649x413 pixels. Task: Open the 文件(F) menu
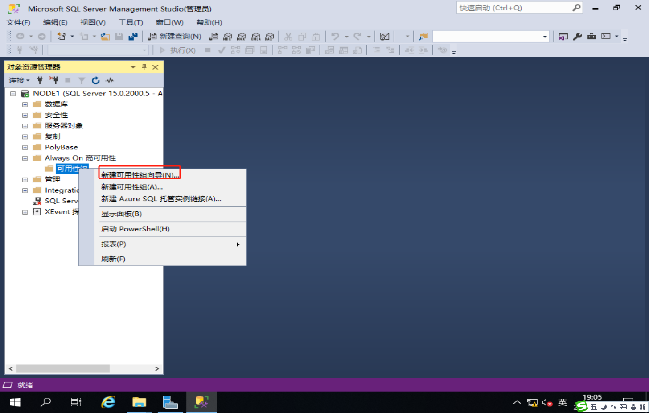click(18, 22)
